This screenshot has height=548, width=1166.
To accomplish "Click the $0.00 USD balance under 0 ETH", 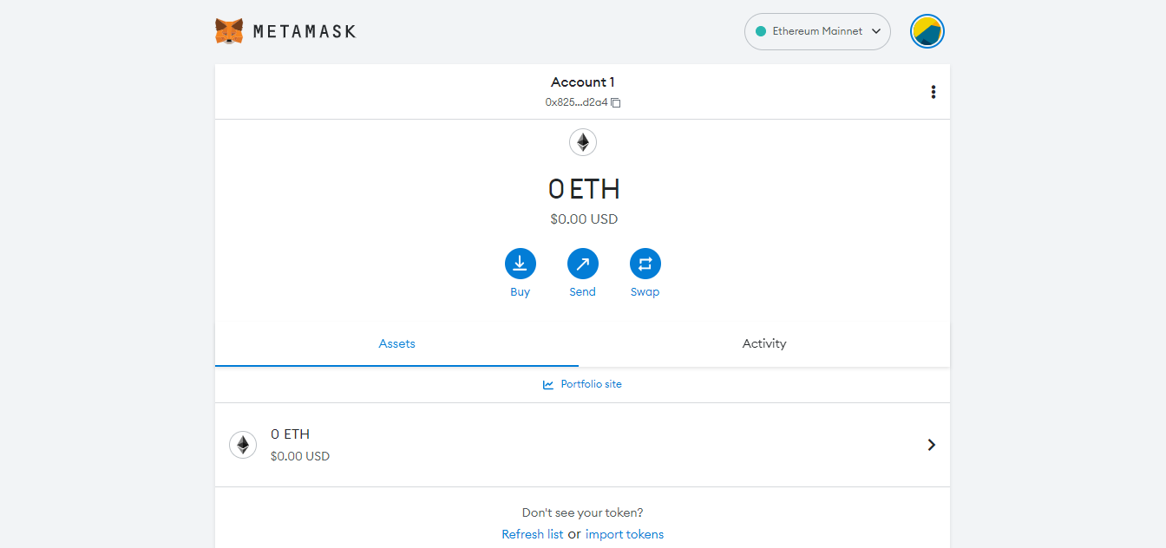I will click(x=584, y=219).
